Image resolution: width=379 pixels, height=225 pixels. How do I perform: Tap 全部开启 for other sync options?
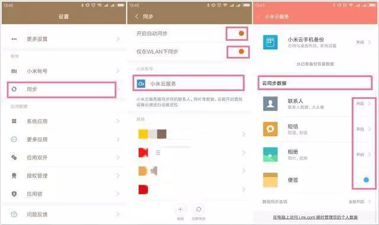356,201
